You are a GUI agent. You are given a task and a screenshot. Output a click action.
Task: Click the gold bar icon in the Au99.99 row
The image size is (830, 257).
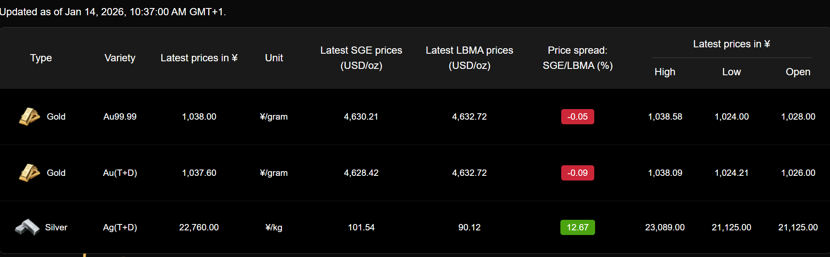point(29,117)
